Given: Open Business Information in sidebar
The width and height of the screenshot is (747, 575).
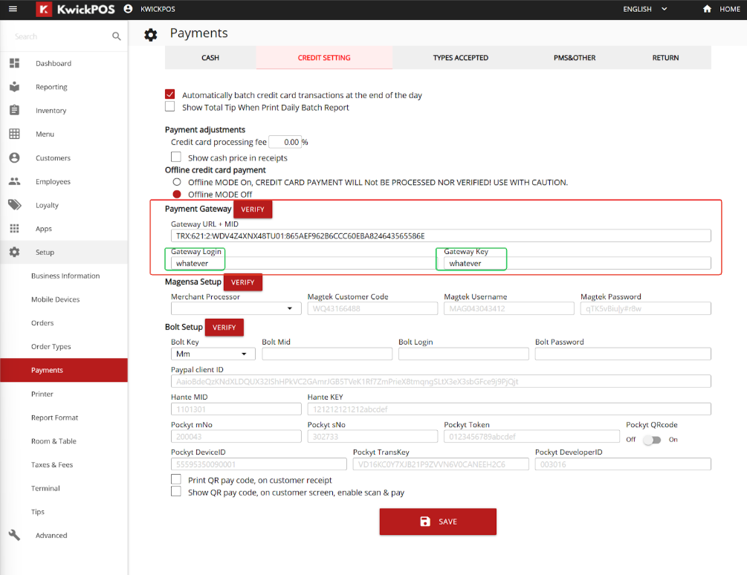Looking at the screenshot, I should [65, 276].
